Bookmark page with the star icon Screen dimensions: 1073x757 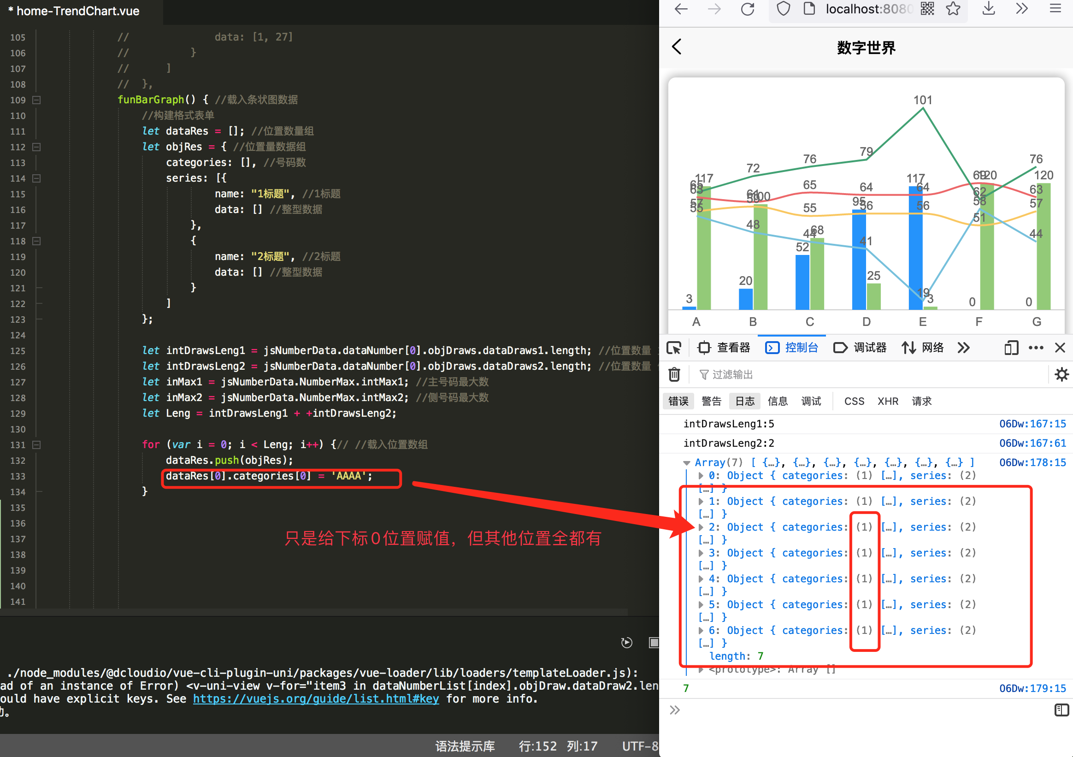point(953,9)
